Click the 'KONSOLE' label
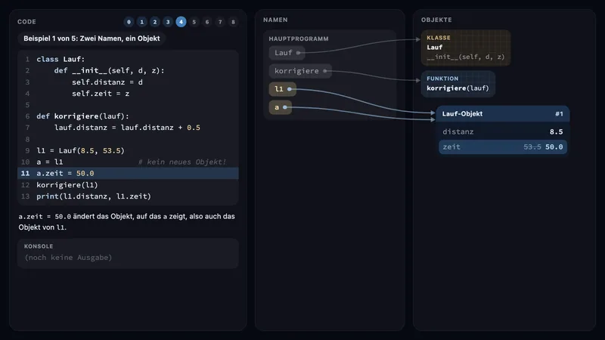 tap(39, 246)
